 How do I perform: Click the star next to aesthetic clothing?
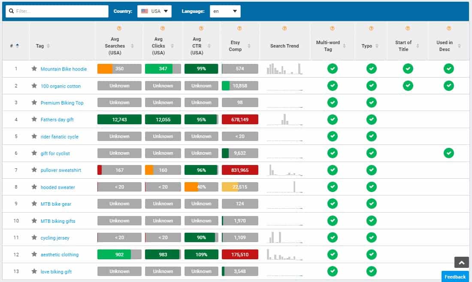tap(34, 254)
